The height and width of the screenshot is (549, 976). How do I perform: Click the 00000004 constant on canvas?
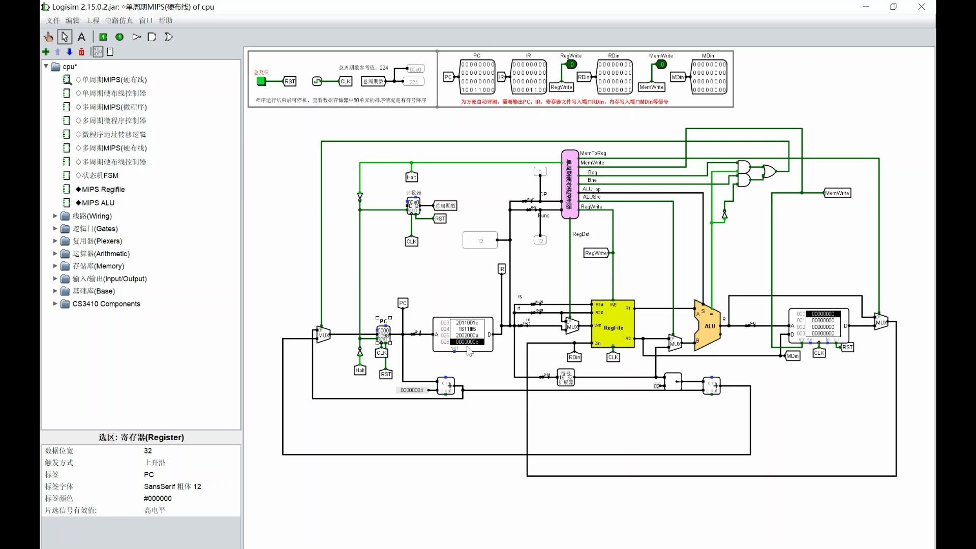(411, 390)
